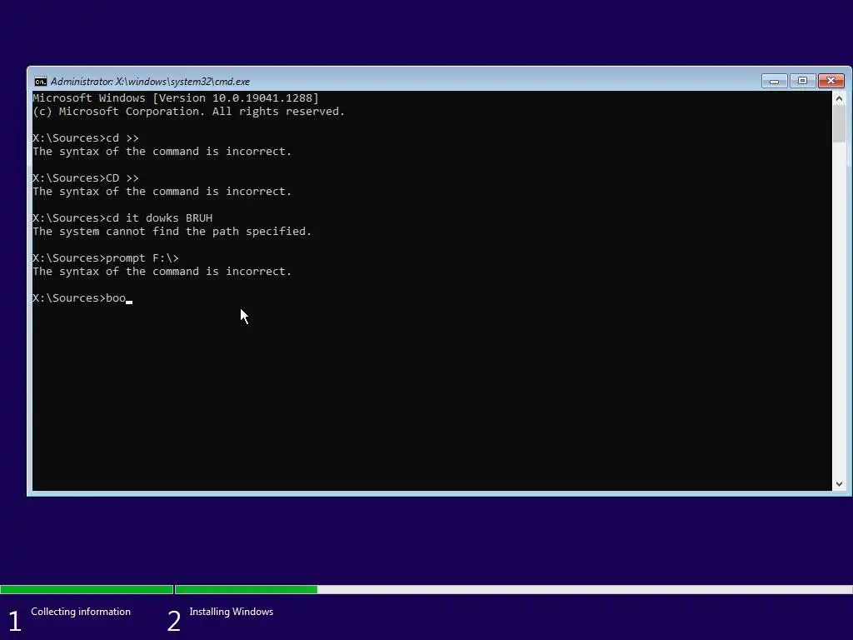Screen dimensions: 853x640
Task: Click the cmd.exe icon in title bar
Action: [x=41, y=82]
